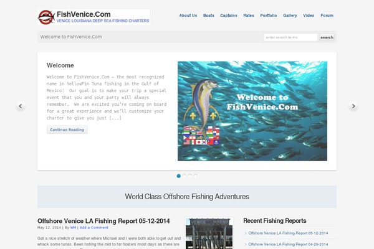Screen dimensions: 374x249
Task: Select the third slider dot
Action: point(190,176)
